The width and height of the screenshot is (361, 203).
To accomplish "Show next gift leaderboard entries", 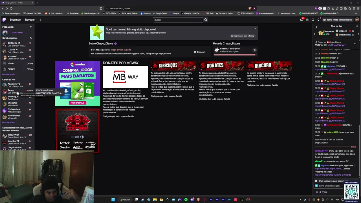I will point(358,34).
